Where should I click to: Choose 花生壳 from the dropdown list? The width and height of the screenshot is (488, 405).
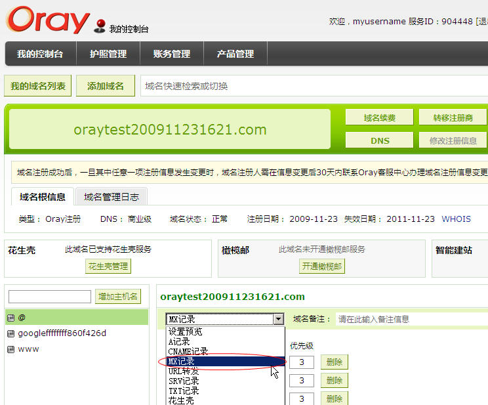coord(226,400)
